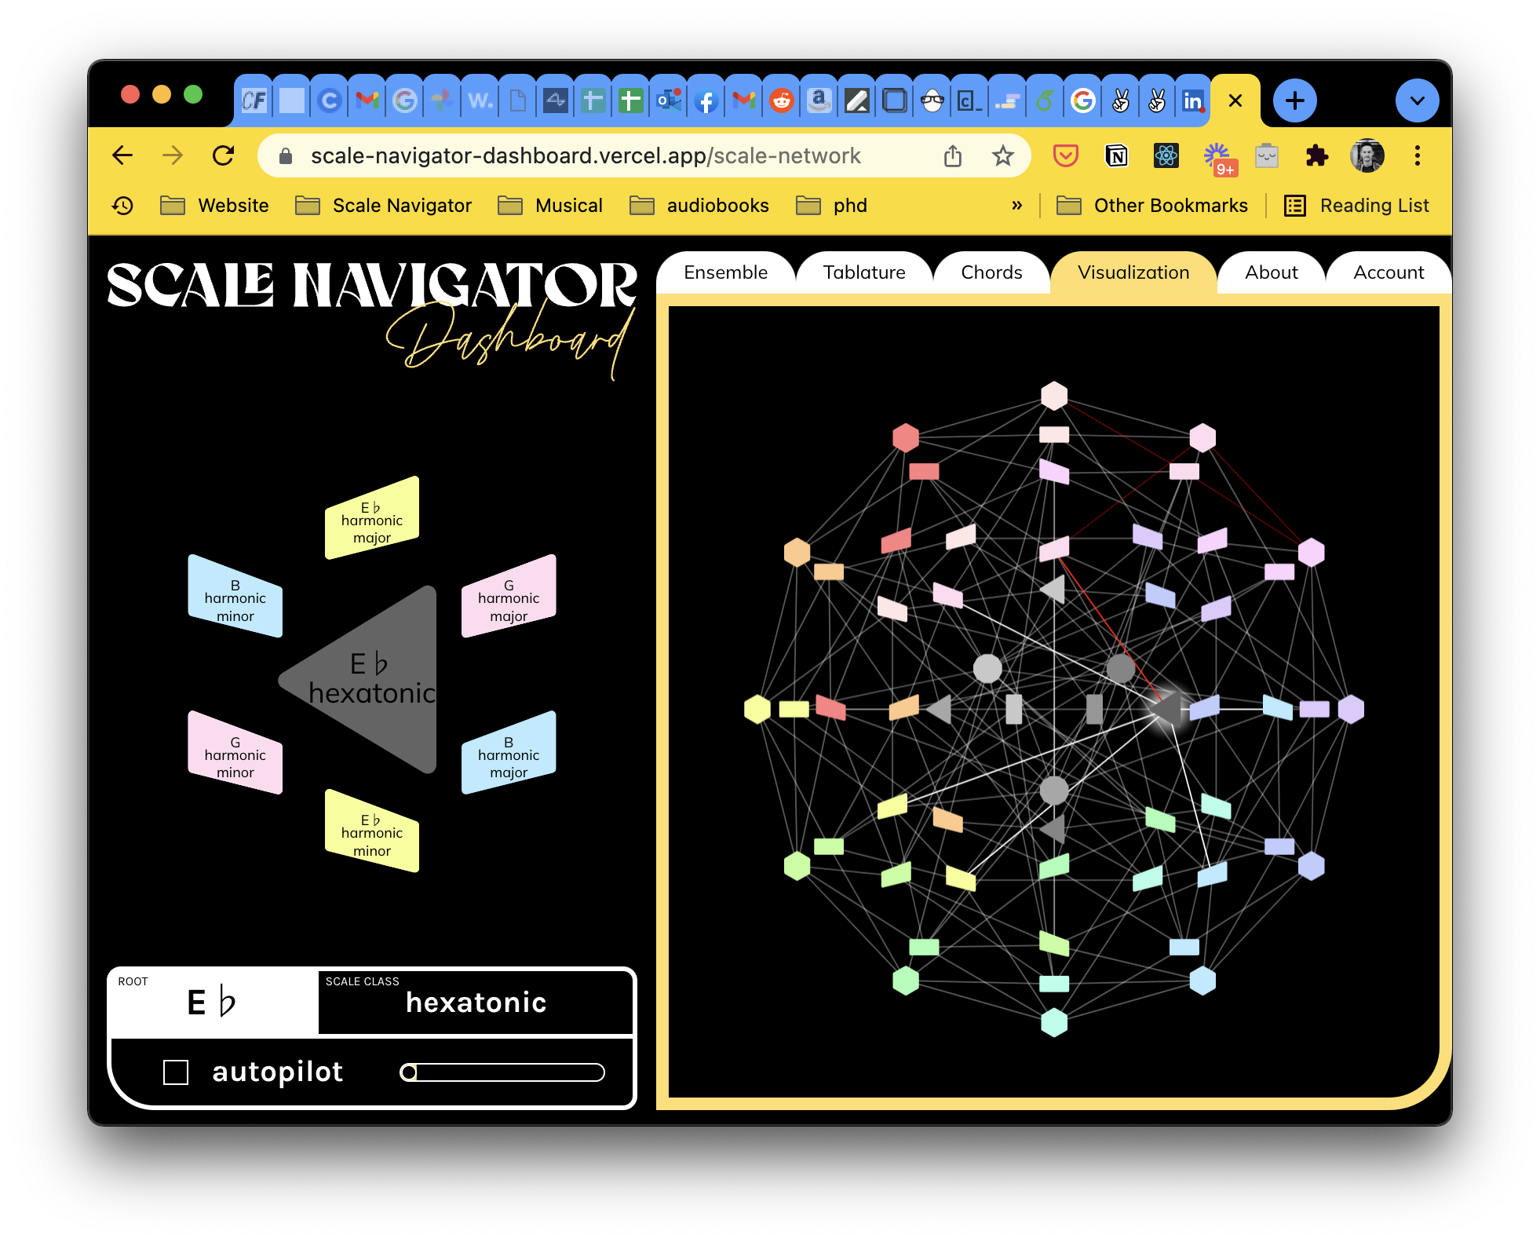Image resolution: width=1540 pixels, height=1242 pixels.
Task: Open the Pocket extension icon
Action: click(x=1065, y=155)
